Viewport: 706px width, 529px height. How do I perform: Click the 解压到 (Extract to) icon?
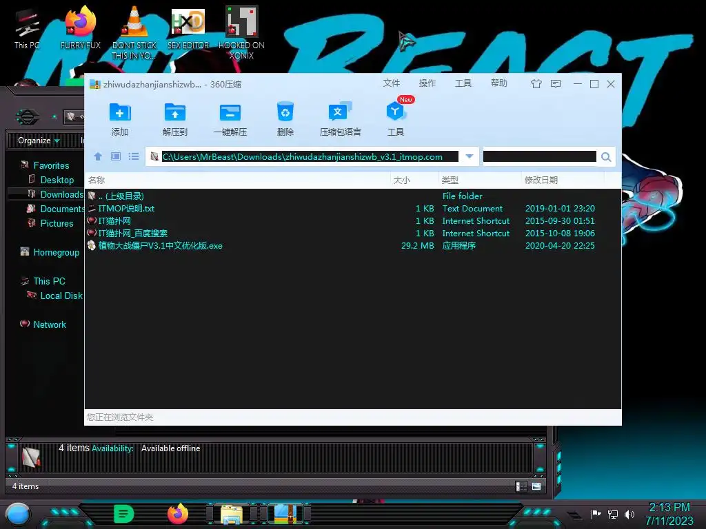pos(174,112)
